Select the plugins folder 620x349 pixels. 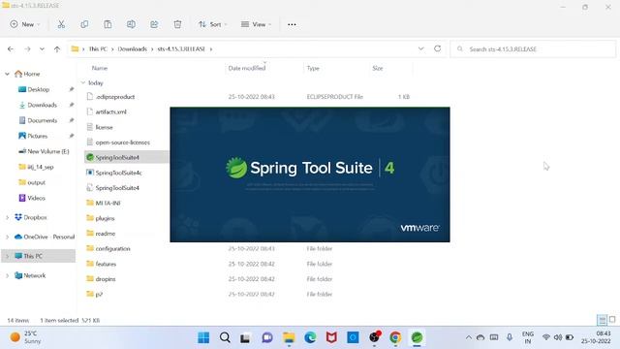pyautogui.click(x=105, y=218)
